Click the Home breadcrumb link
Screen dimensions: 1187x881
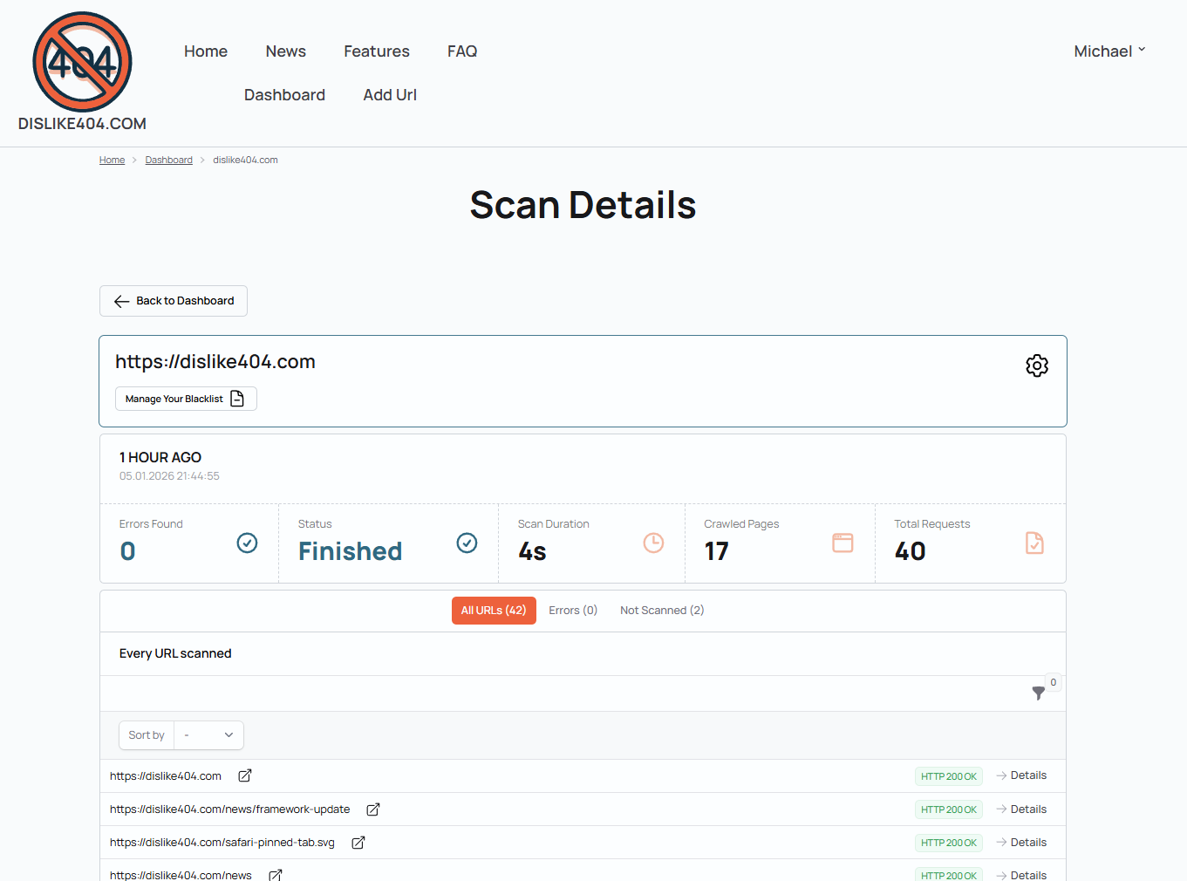(112, 160)
